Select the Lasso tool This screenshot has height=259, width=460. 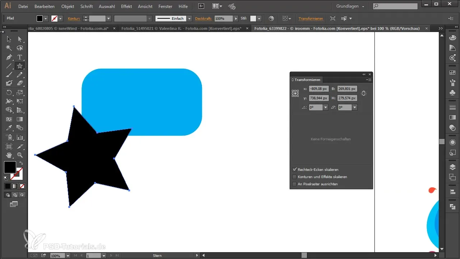pos(20,48)
